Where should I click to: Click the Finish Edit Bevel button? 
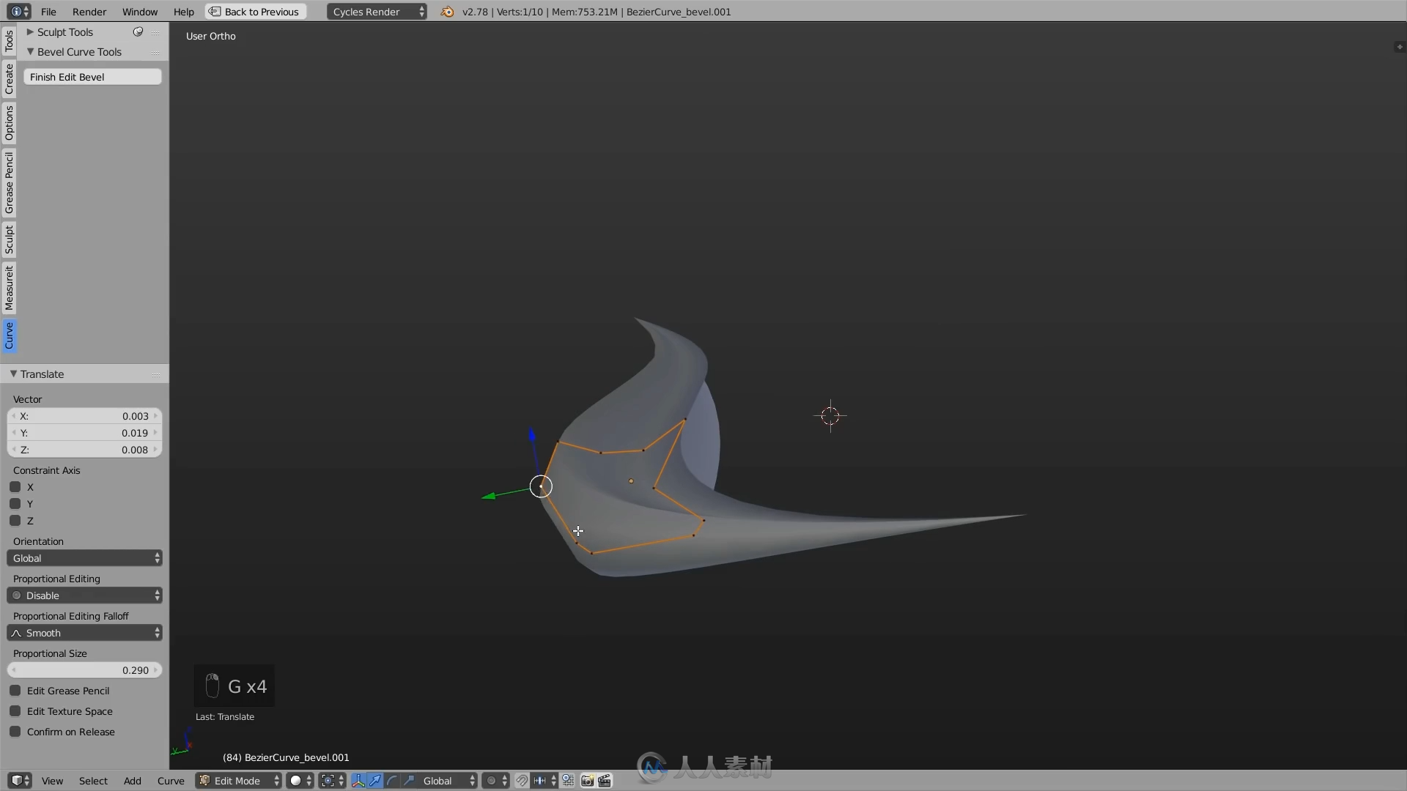tap(94, 76)
